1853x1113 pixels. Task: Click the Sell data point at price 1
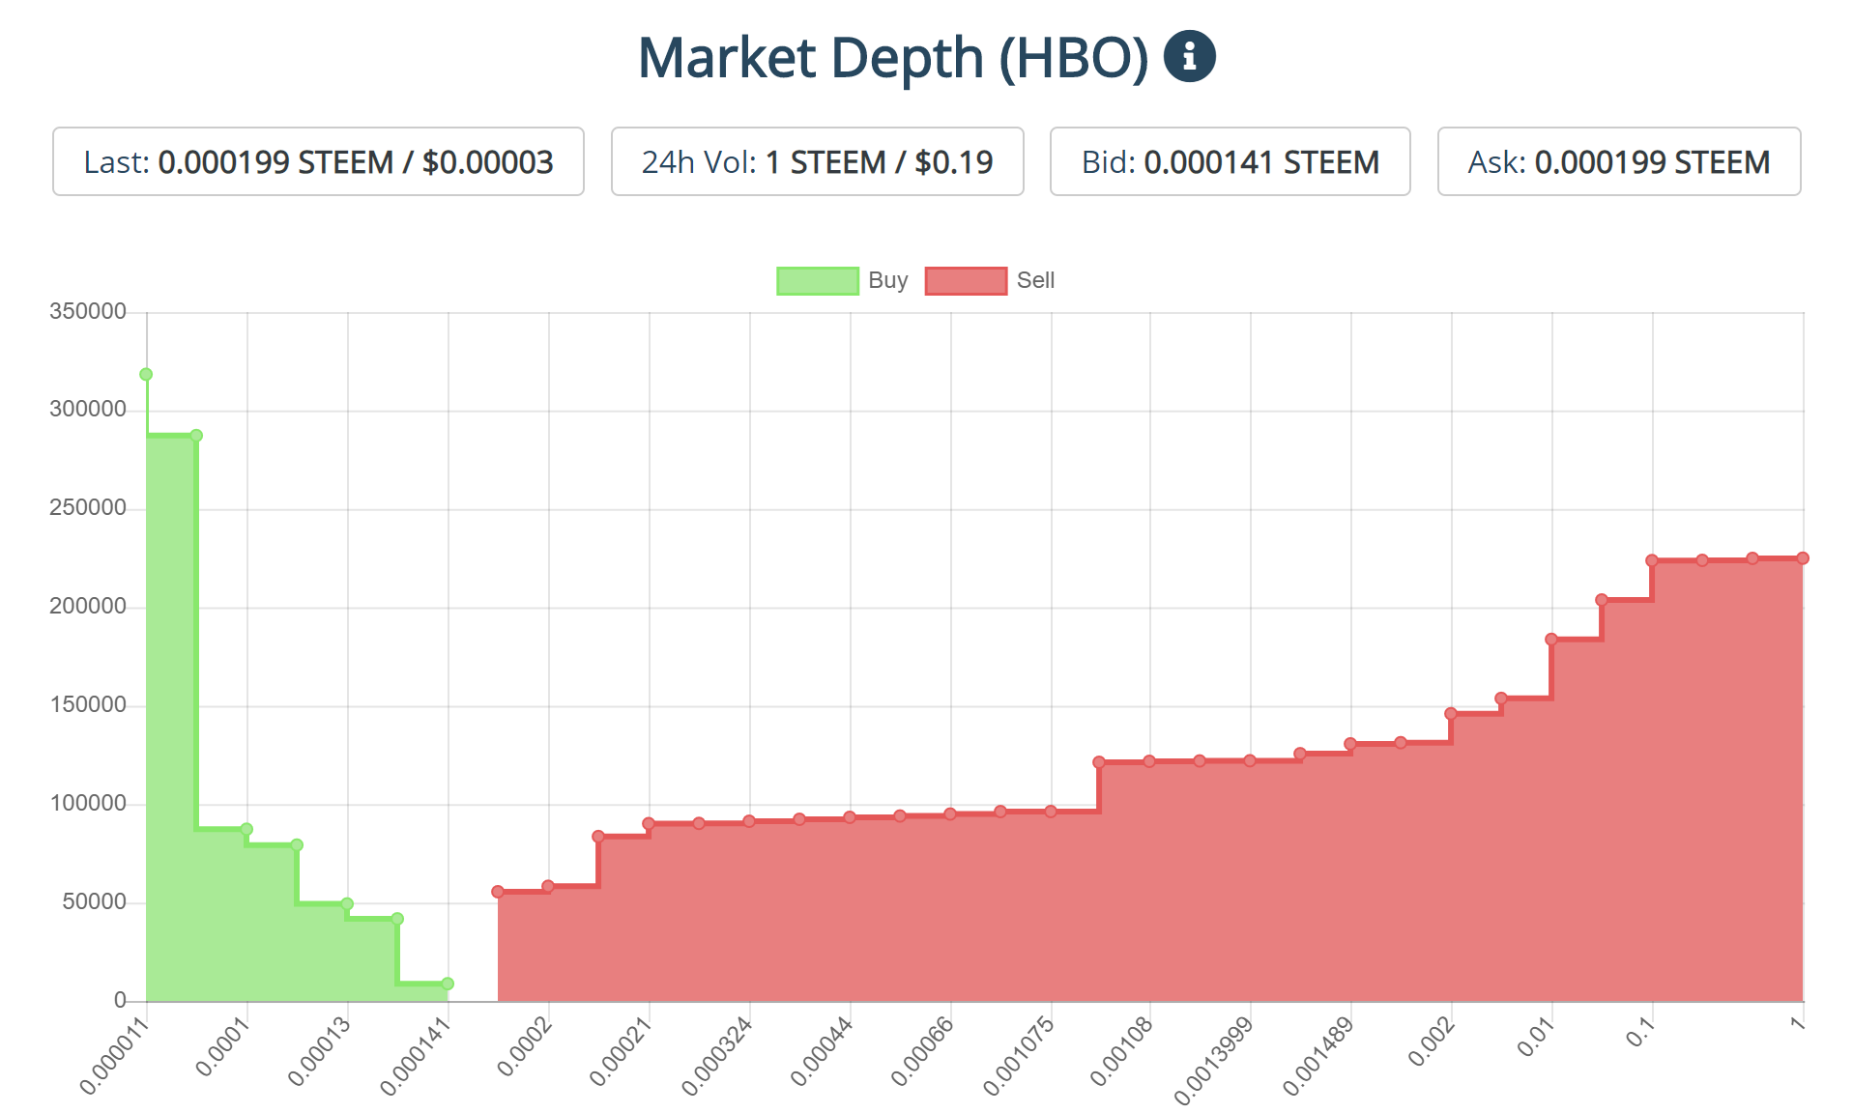pos(1803,558)
